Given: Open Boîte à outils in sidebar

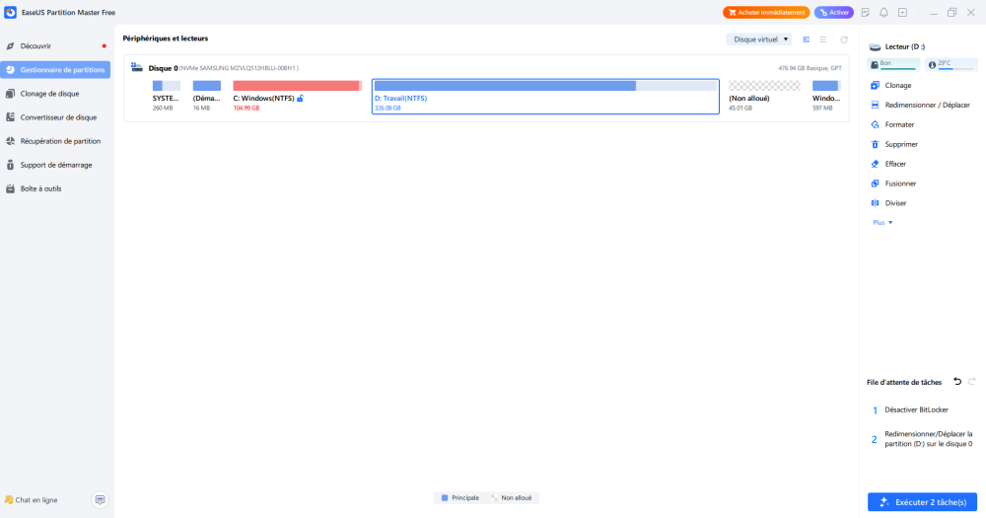Looking at the screenshot, I should [40, 188].
